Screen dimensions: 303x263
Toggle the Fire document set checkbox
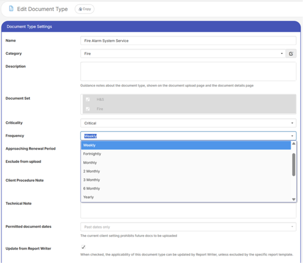coord(88,109)
